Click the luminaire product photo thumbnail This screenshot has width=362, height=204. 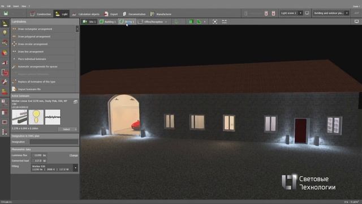pyautogui.click(x=20, y=117)
